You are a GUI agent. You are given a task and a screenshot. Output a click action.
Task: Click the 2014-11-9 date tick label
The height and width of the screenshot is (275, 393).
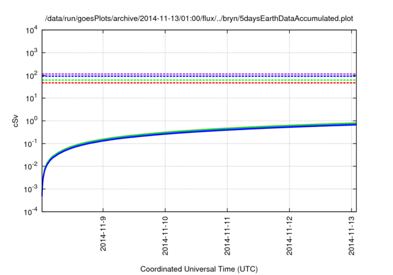(103, 234)
